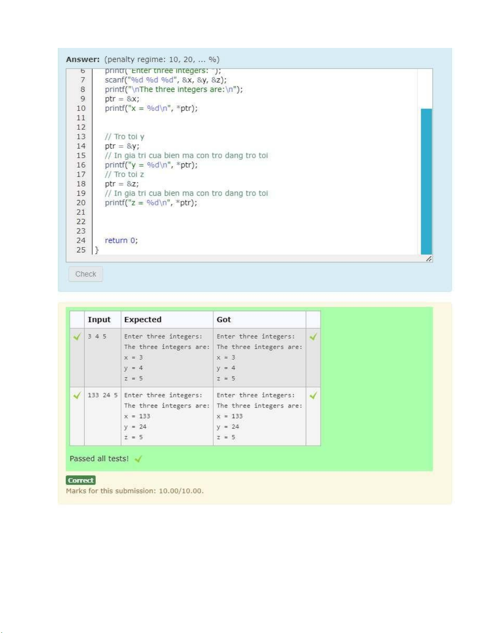Click the '// Tro toi y' comment line

pyautogui.click(x=125, y=137)
